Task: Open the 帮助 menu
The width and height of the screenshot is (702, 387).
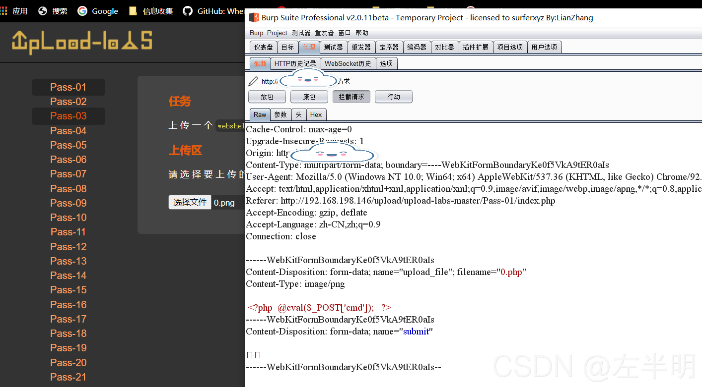Action: [362, 33]
